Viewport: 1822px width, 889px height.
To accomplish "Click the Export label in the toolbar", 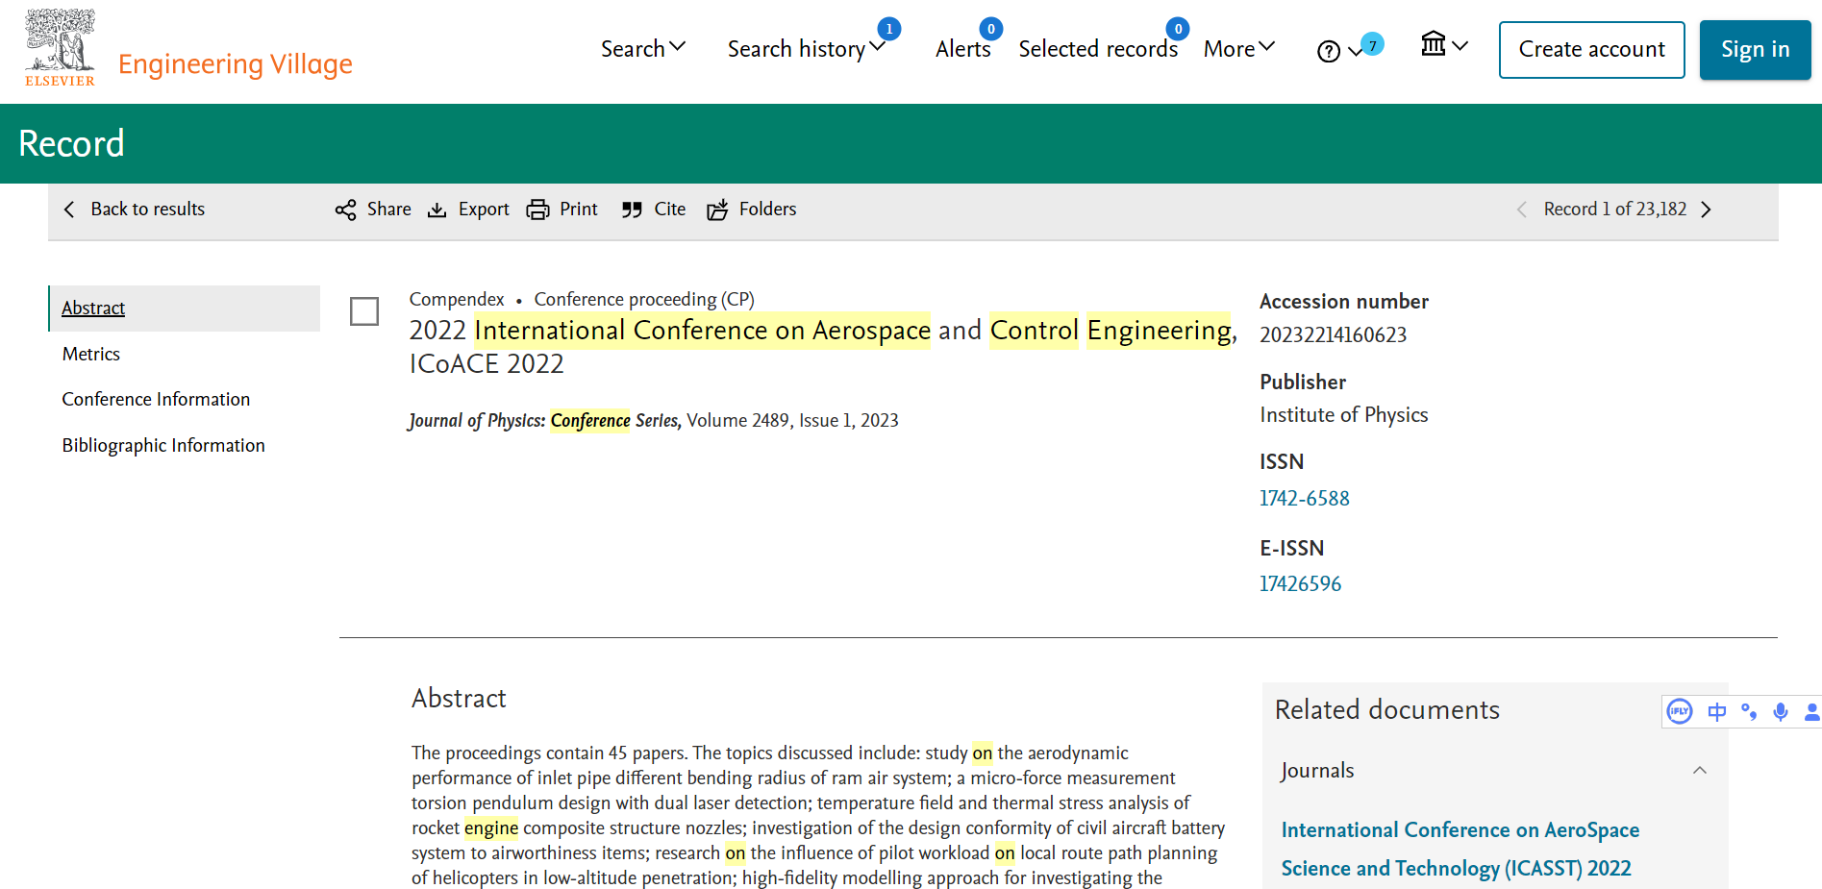I will [484, 209].
